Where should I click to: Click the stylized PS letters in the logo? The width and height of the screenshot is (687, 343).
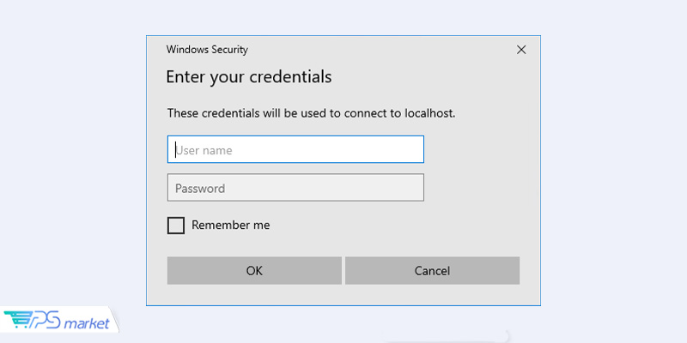point(46,321)
